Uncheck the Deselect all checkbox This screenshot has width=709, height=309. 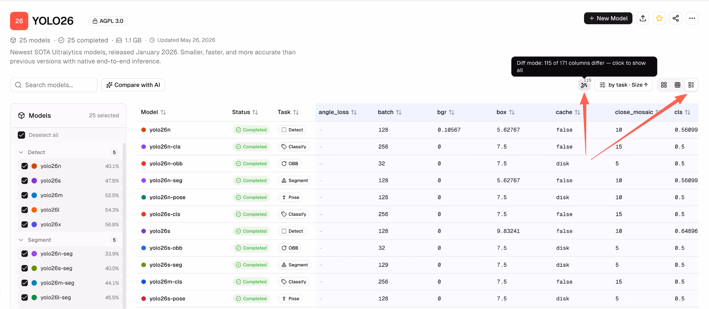click(x=21, y=135)
